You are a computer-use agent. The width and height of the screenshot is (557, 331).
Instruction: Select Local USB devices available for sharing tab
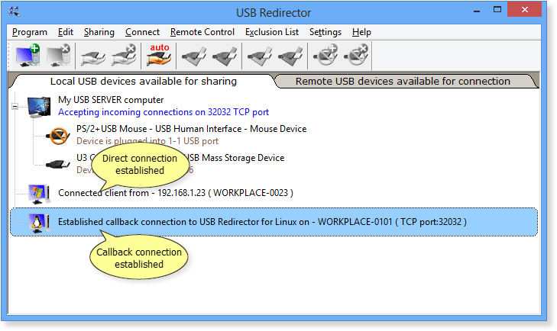click(x=144, y=82)
